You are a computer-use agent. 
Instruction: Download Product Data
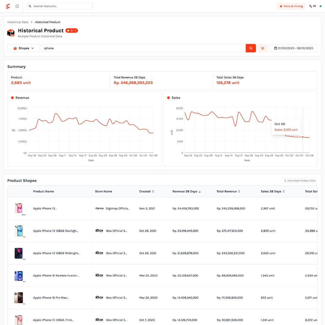point(300,181)
